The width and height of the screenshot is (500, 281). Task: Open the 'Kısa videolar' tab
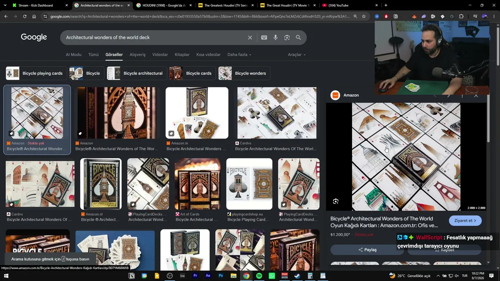click(208, 55)
